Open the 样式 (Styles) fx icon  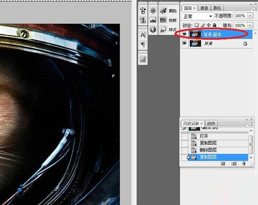(x=163, y=29)
